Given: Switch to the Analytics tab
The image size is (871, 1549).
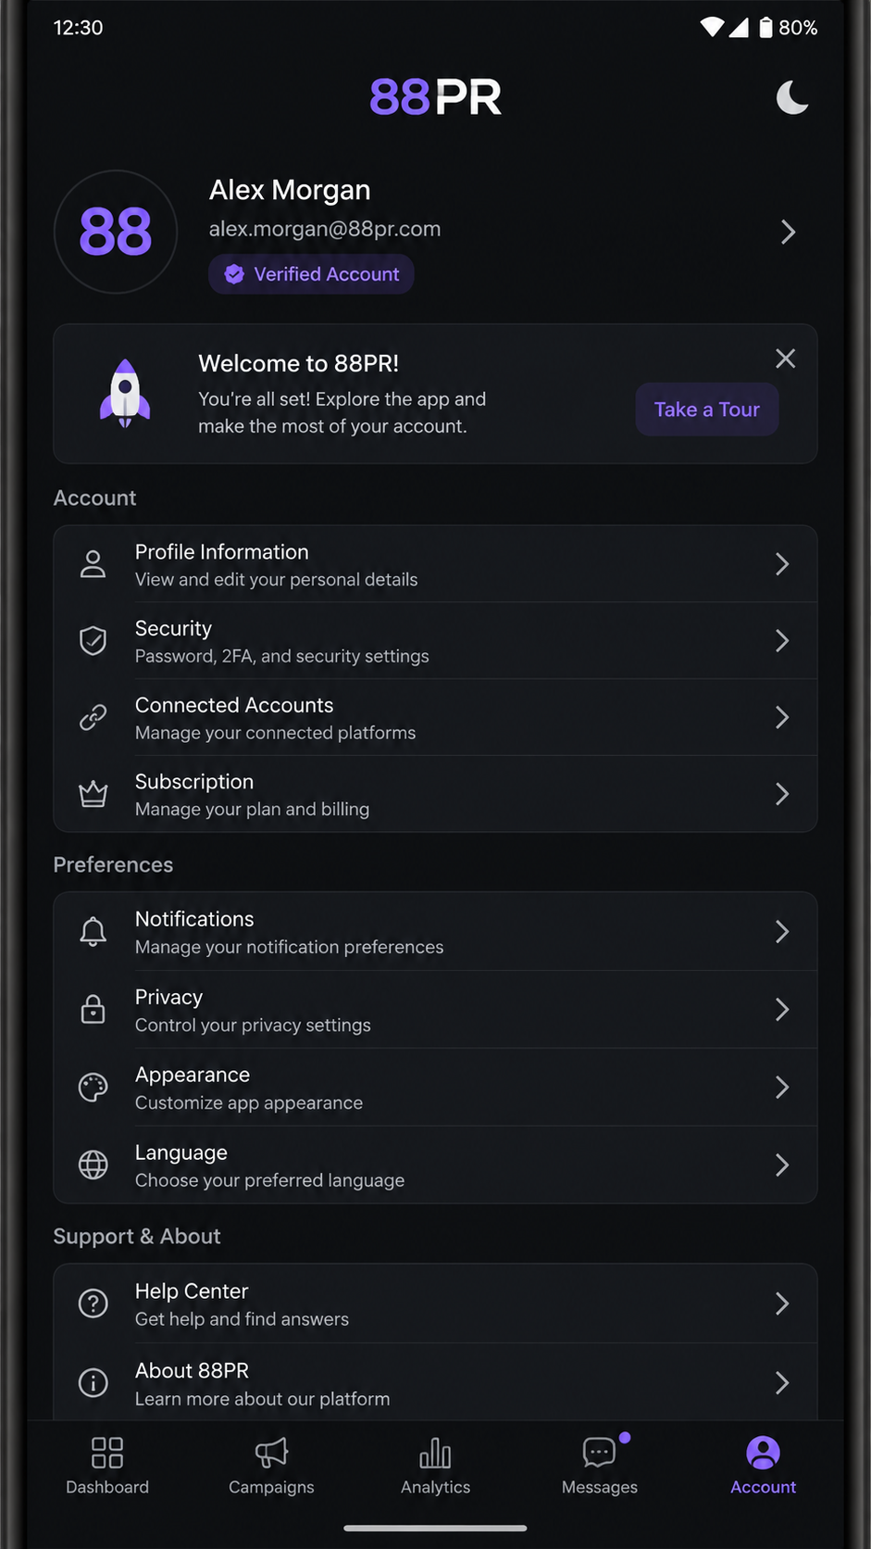Looking at the screenshot, I should pyautogui.click(x=435, y=1466).
